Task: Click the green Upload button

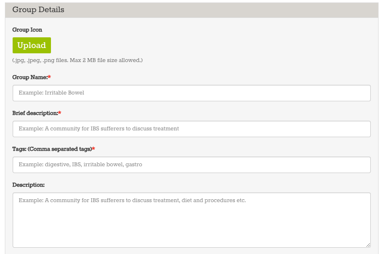Action: pos(32,45)
